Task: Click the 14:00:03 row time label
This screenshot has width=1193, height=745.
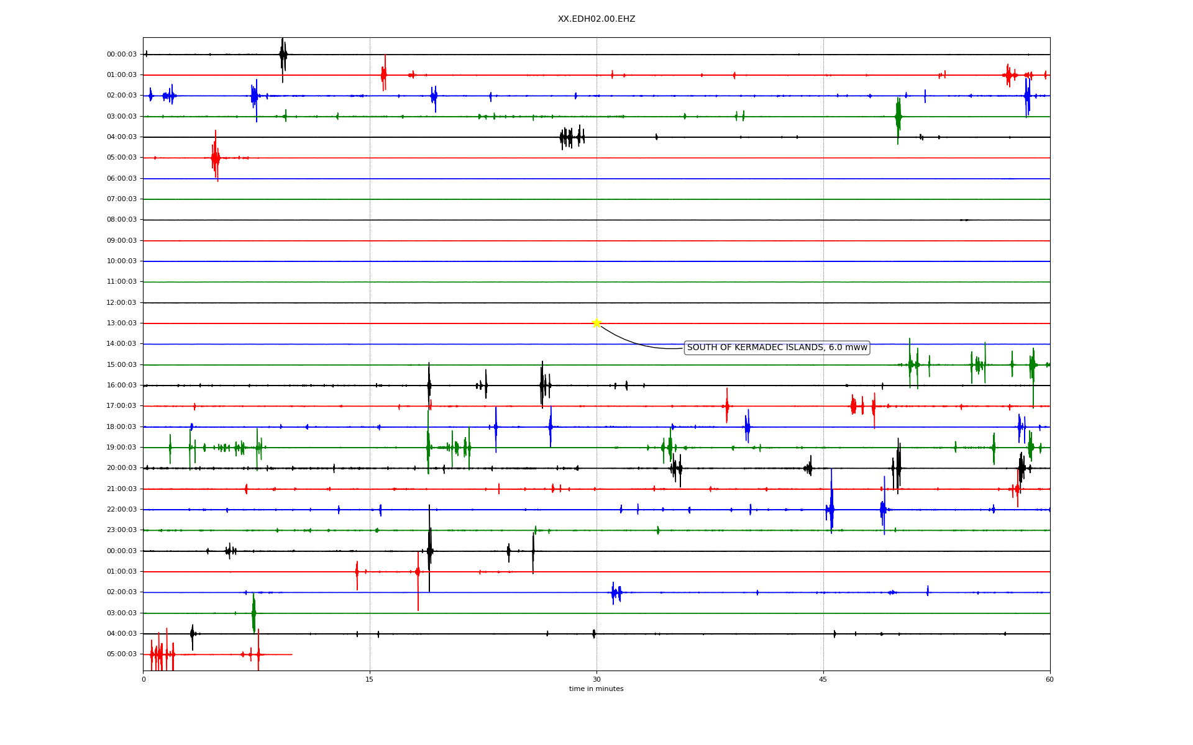Action: [122, 343]
